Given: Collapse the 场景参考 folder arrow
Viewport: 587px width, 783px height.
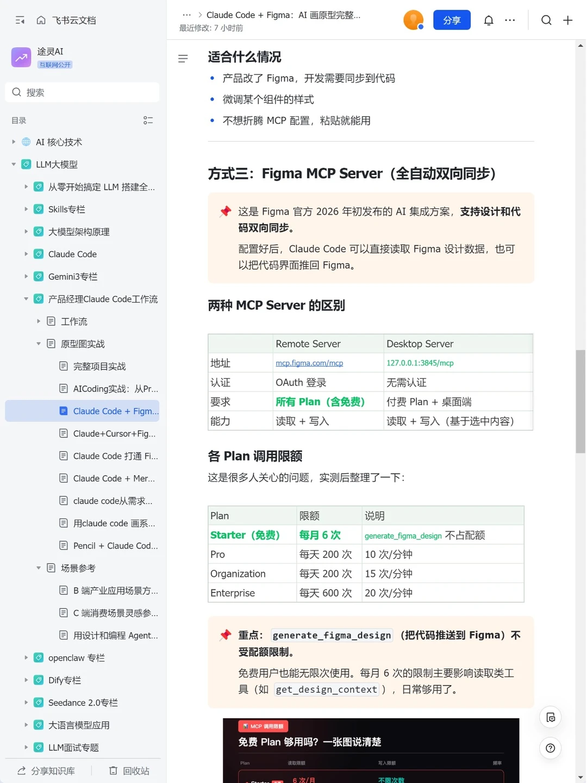Looking at the screenshot, I should tap(39, 568).
